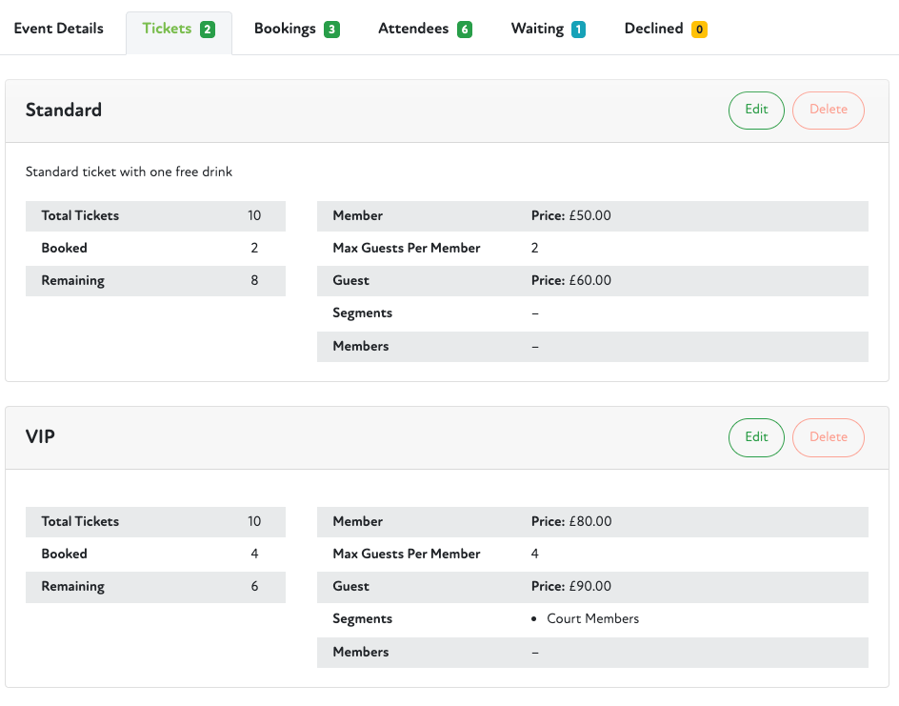Delete the Standard ticket
This screenshot has height=706, width=899.
point(828,110)
